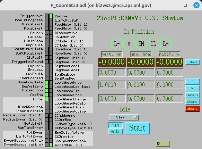Click the 'Idle' status text
The height and width of the screenshot is (149, 202).
tap(125, 109)
